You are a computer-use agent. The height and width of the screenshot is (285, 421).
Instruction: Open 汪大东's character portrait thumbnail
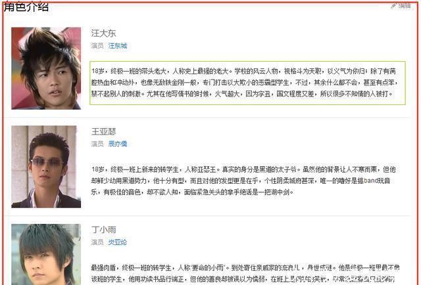pyautogui.click(x=46, y=68)
